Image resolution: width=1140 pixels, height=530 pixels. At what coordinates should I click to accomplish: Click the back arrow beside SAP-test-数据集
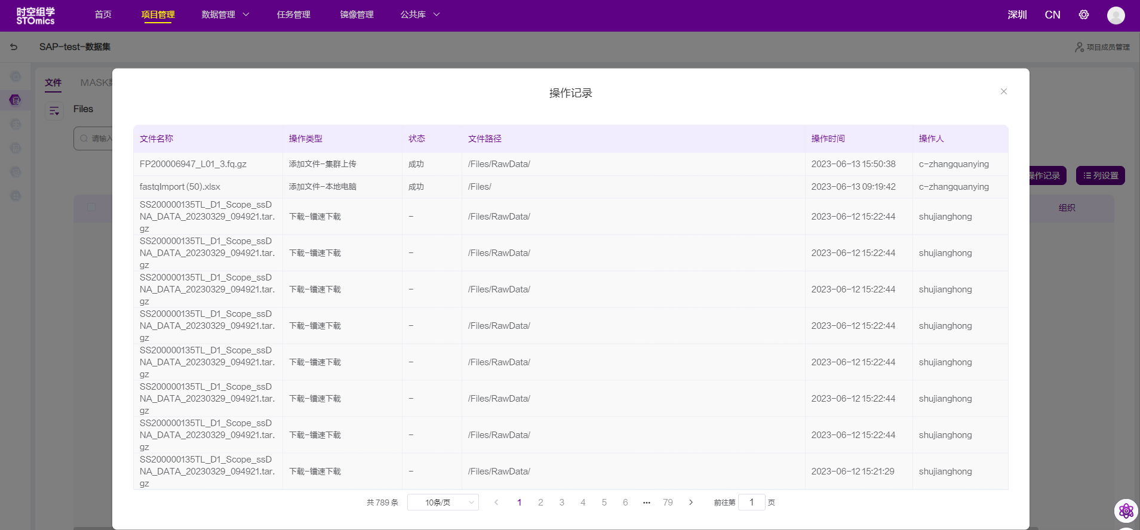[14, 47]
